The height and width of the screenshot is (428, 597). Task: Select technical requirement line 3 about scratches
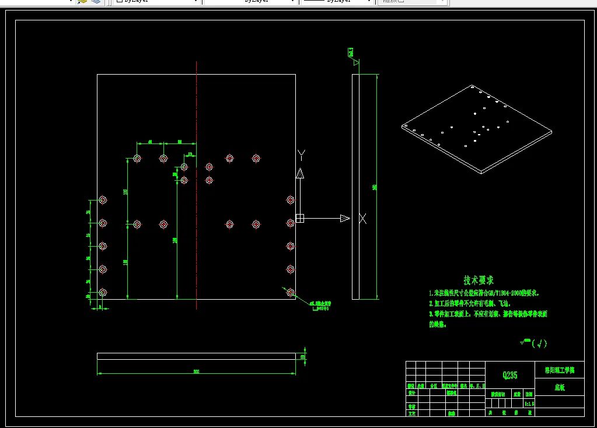point(488,319)
